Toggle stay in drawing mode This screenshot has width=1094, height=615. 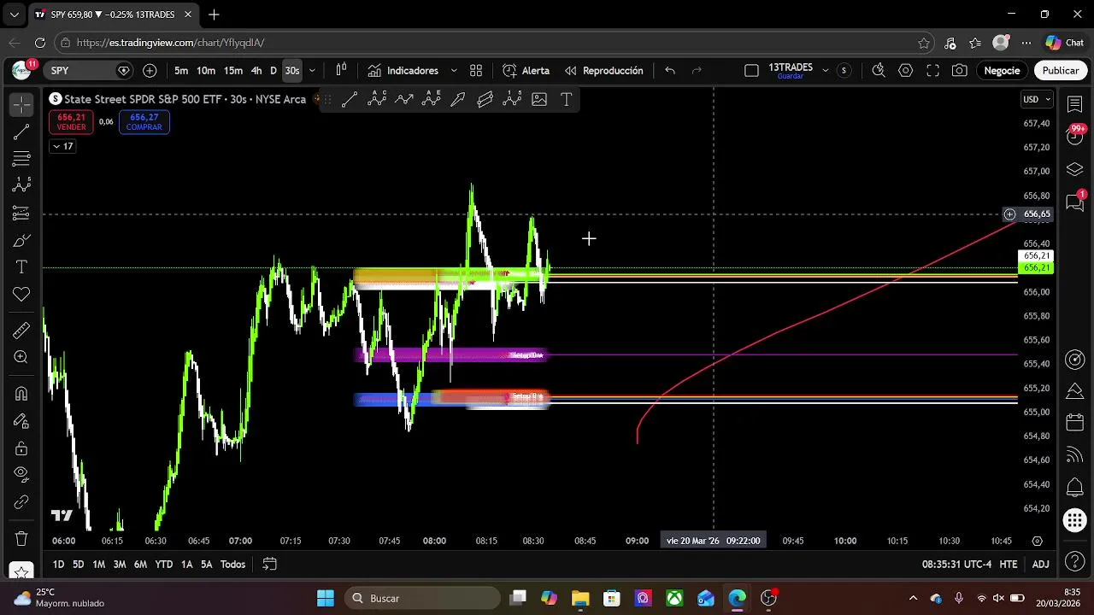(21, 421)
